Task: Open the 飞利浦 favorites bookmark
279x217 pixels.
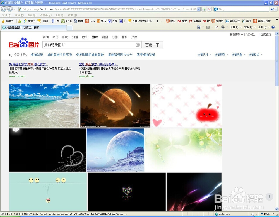Action: [195, 21]
